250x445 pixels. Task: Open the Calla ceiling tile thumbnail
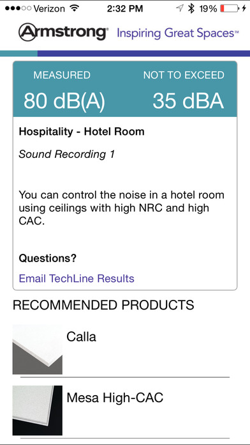[x=38, y=349]
